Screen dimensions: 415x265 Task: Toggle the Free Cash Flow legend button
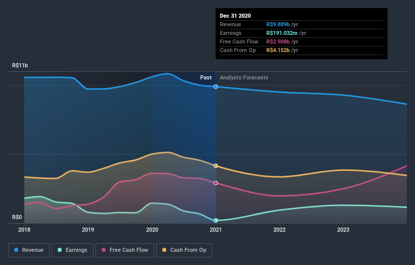tap(125, 250)
